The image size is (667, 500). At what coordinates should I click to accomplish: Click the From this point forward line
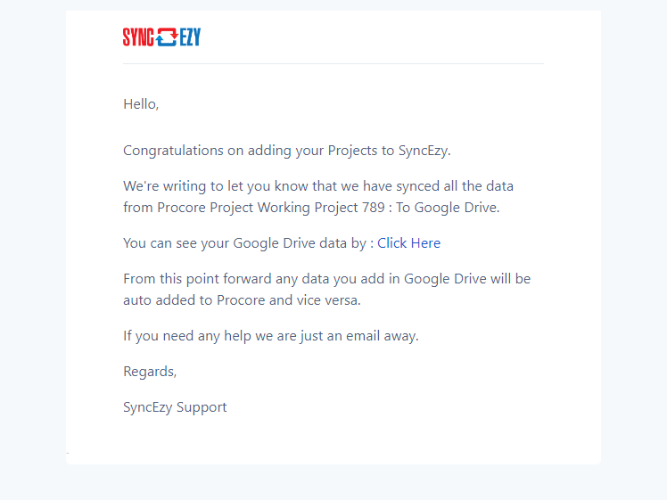[326, 279]
